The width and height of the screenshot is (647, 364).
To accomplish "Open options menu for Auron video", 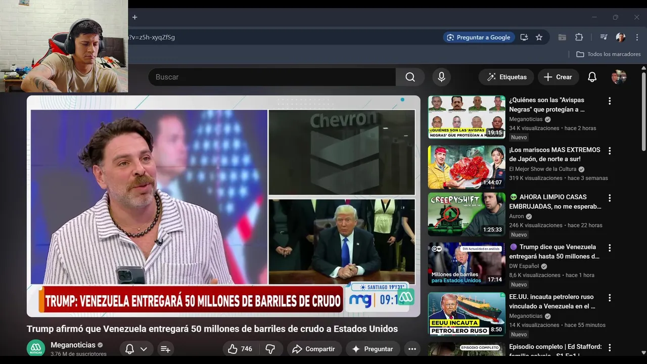I will pyautogui.click(x=609, y=198).
